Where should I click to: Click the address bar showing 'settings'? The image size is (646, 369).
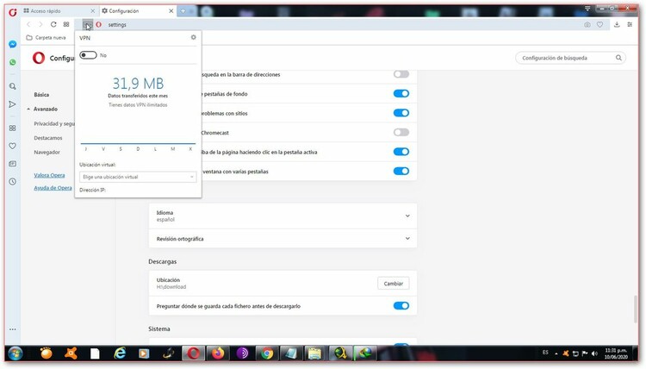click(342, 25)
